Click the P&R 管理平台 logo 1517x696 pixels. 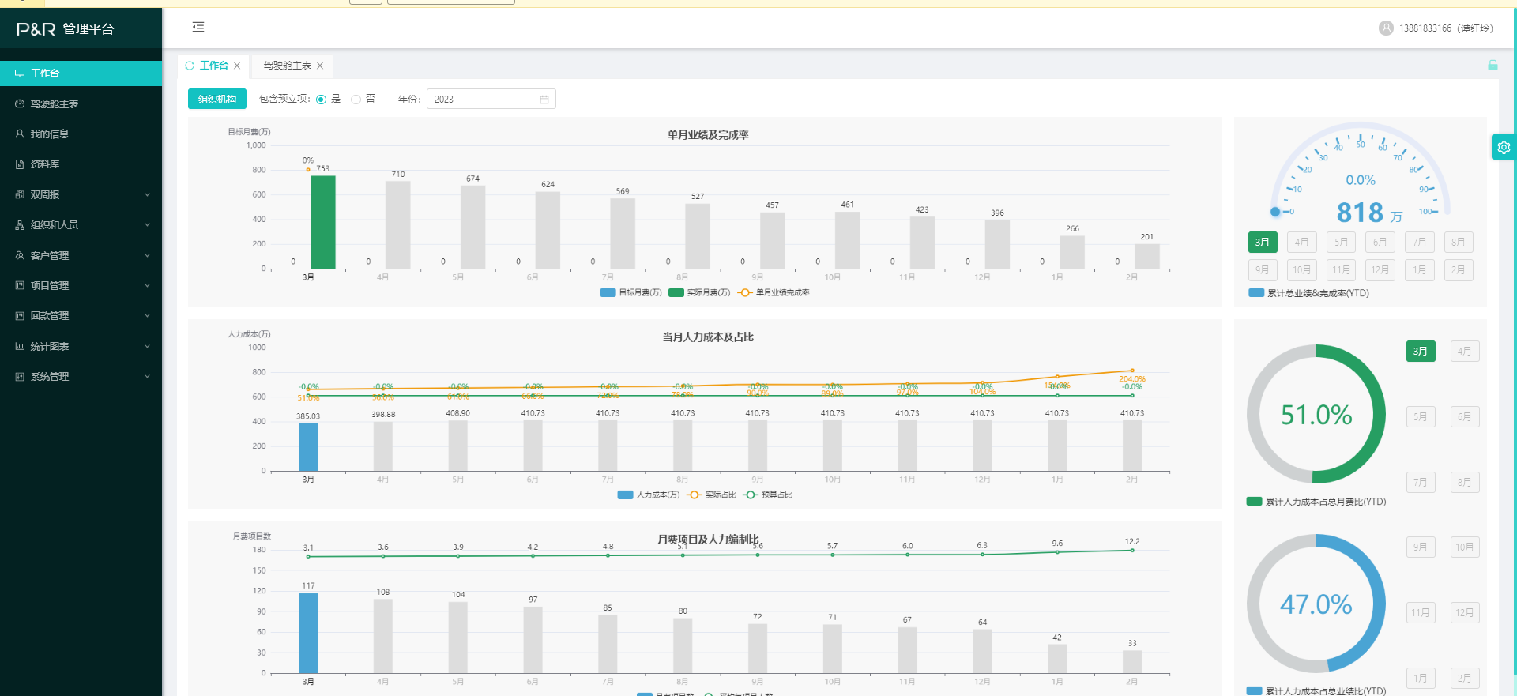coord(66,29)
